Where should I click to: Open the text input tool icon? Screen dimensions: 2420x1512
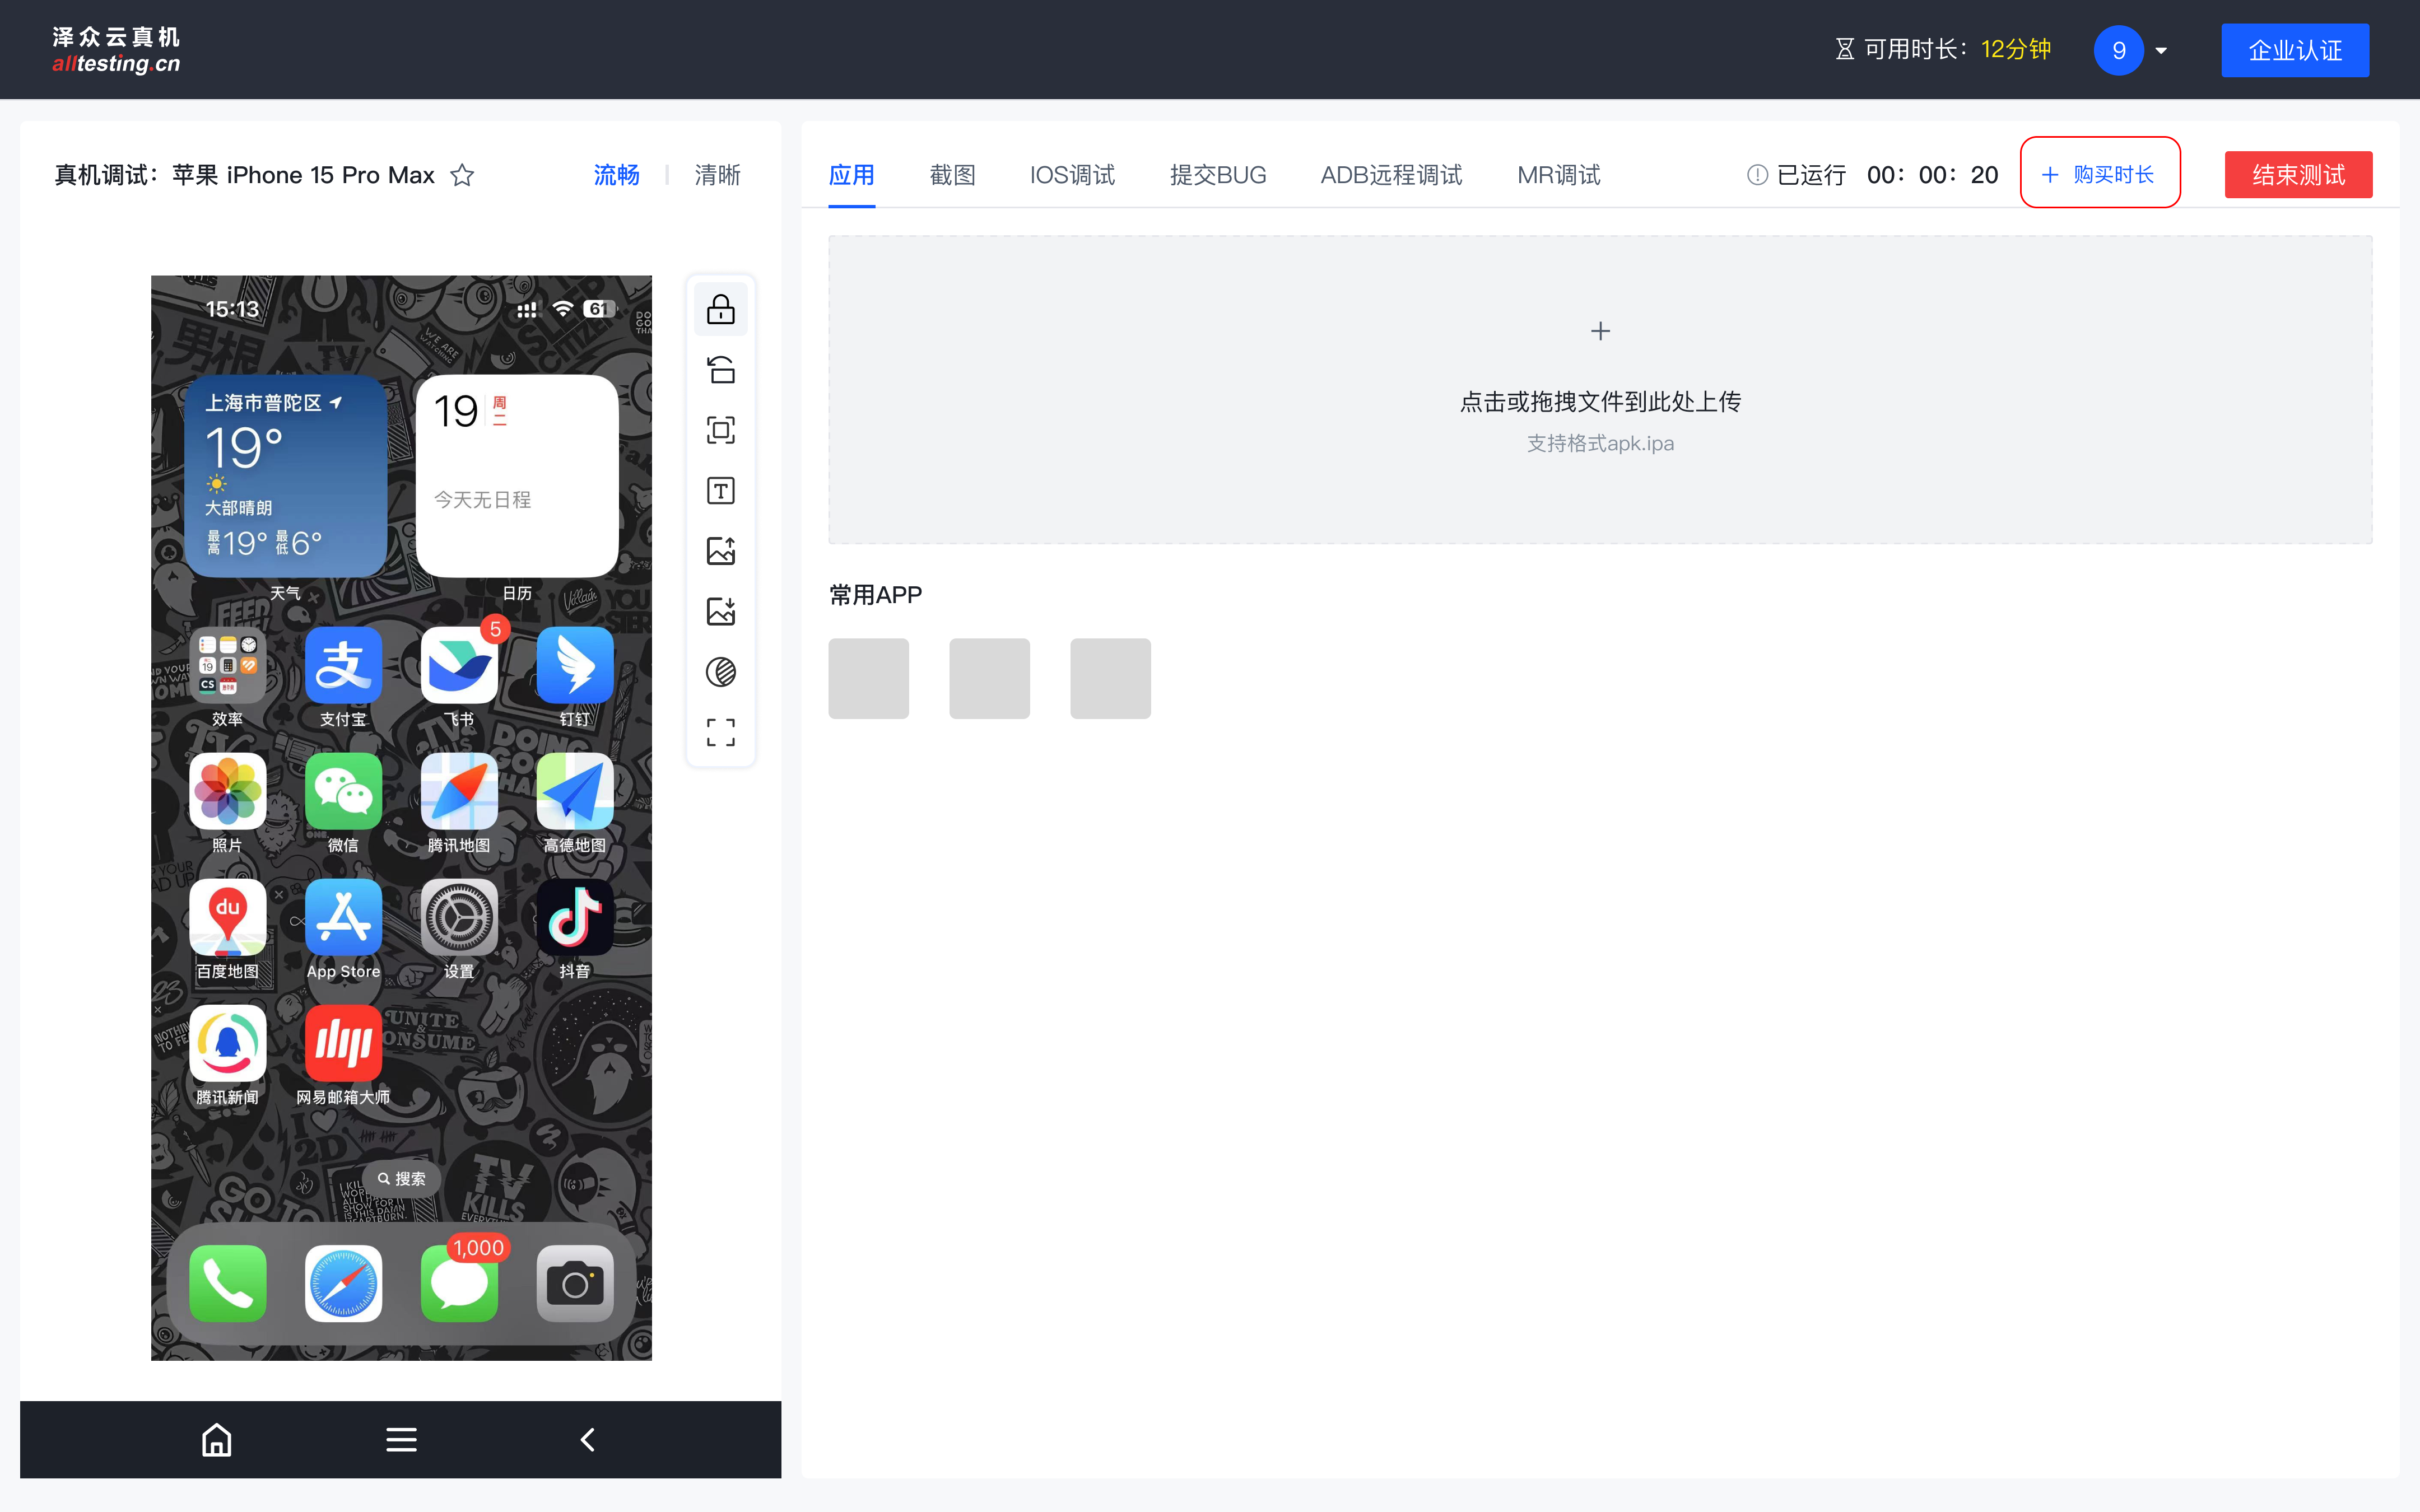coord(720,491)
